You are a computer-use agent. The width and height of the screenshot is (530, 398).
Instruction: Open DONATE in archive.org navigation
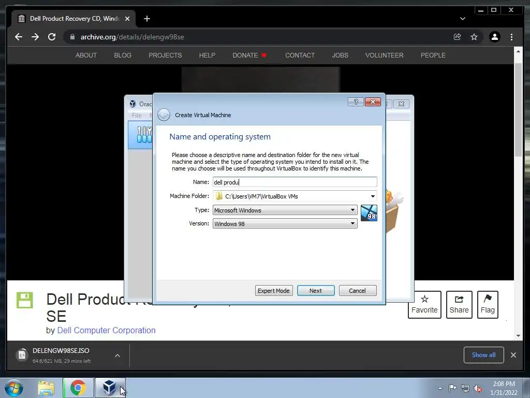[x=249, y=55]
